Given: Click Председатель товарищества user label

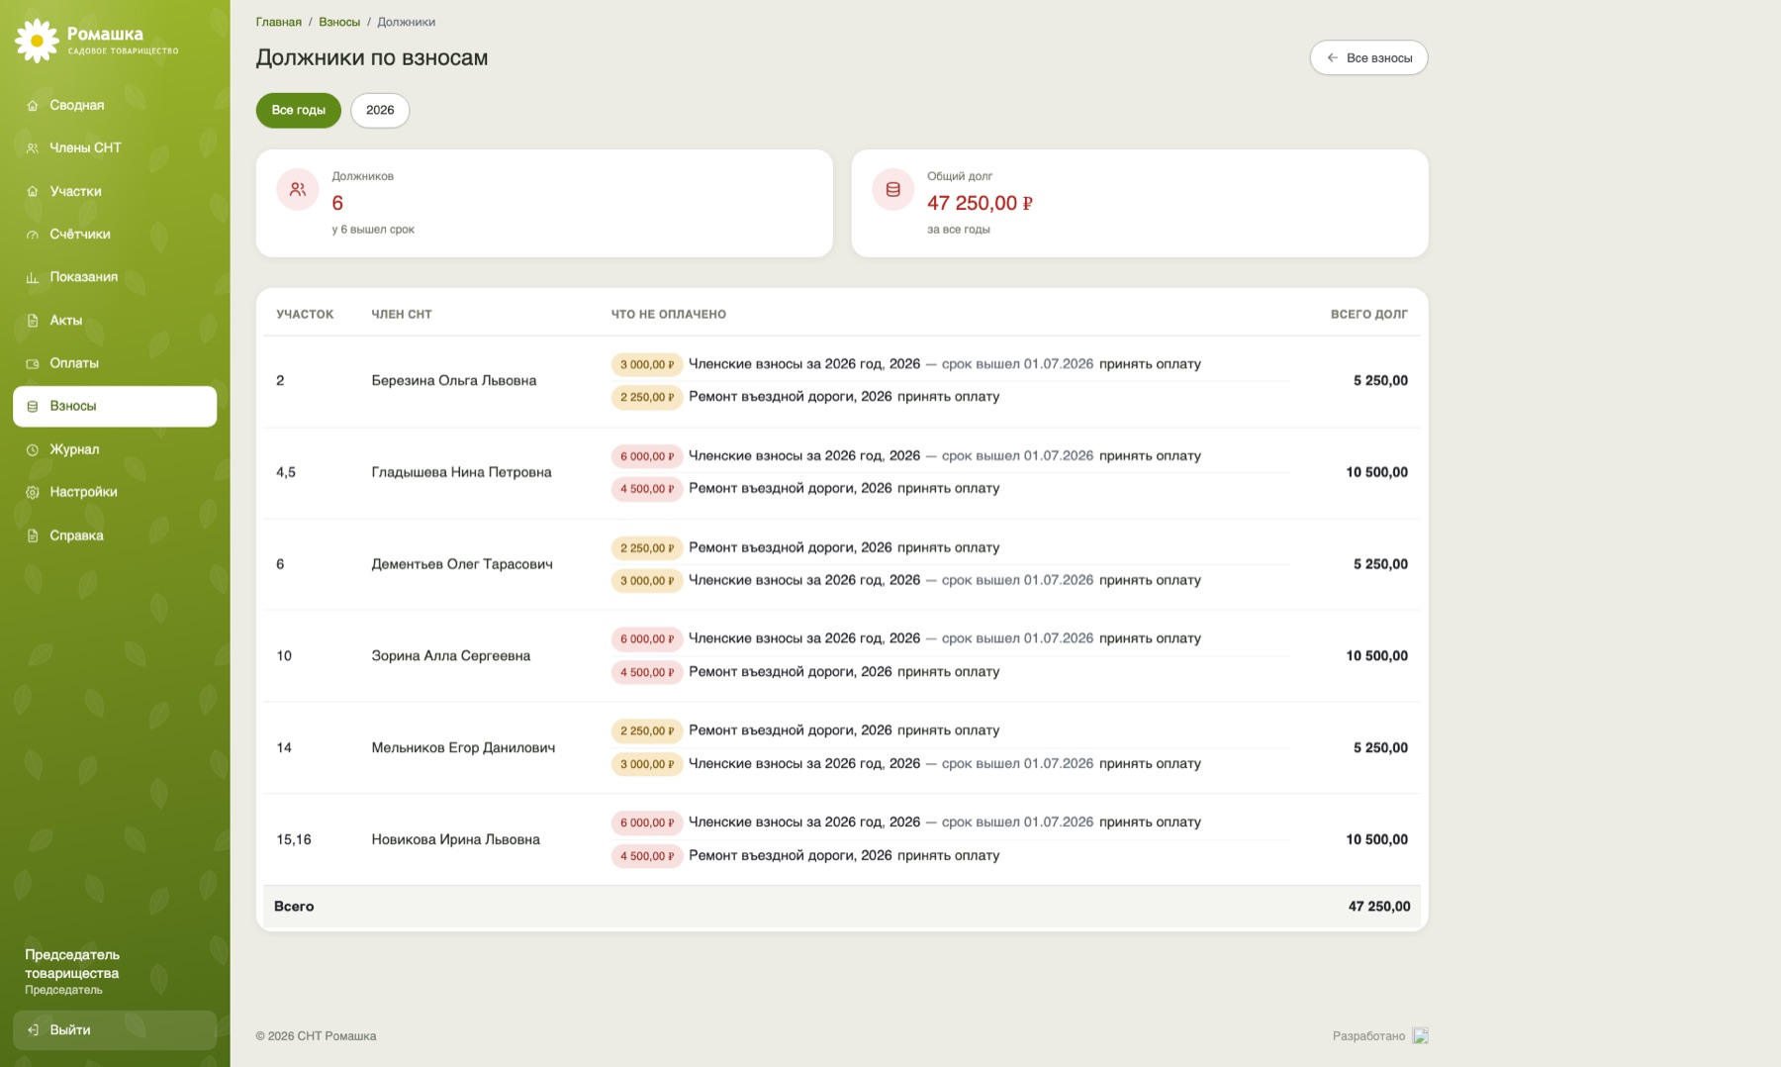Looking at the screenshot, I should pyautogui.click(x=72, y=964).
